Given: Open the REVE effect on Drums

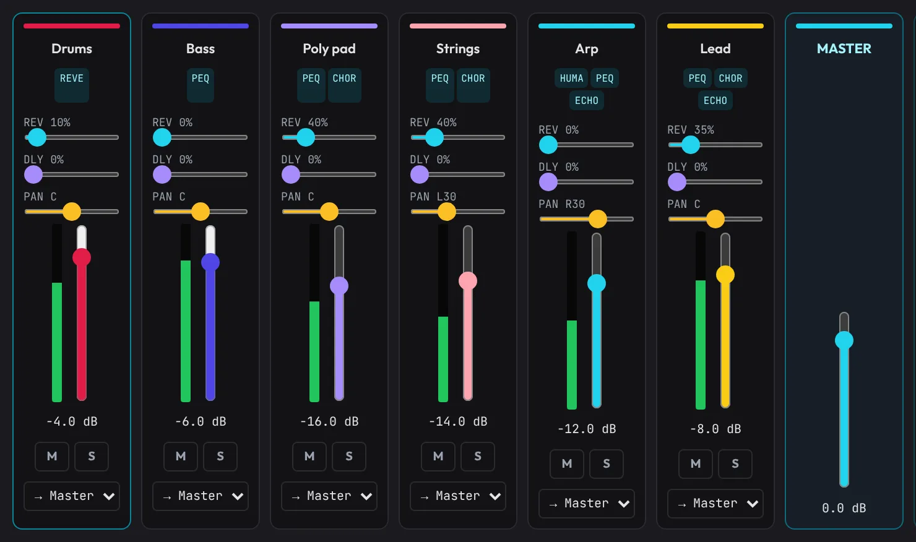Looking at the screenshot, I should (x=72, y=85).
